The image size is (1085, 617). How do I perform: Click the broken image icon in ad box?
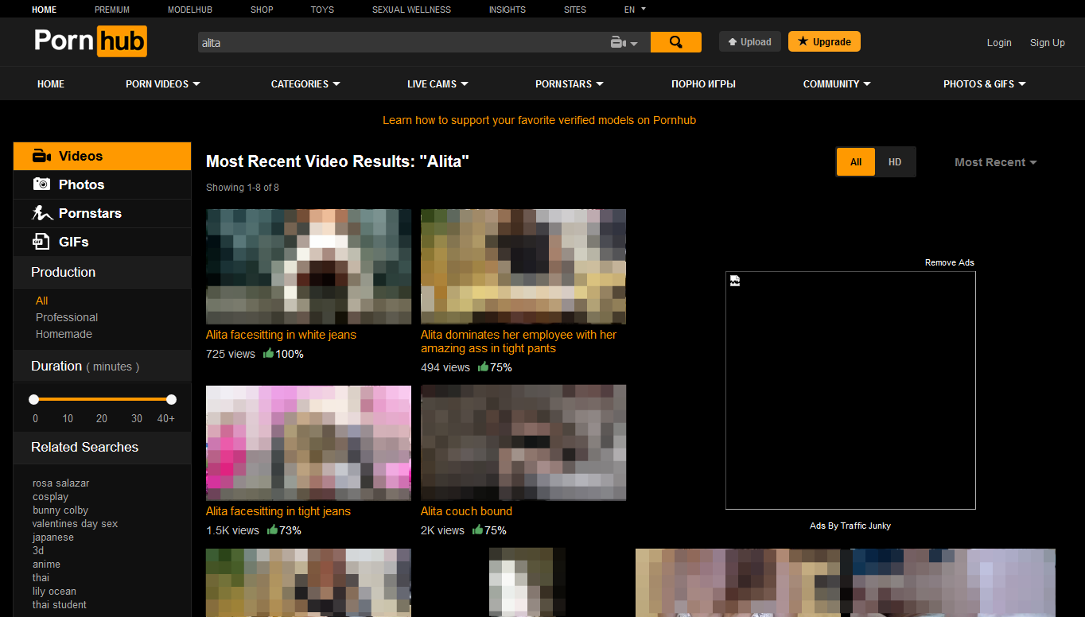[734, 280]
